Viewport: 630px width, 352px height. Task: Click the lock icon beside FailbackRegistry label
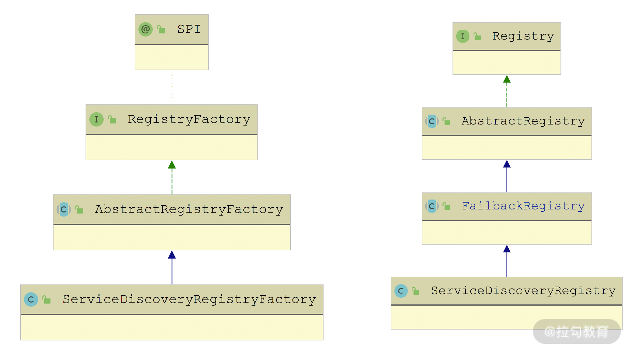coord(446,206)
